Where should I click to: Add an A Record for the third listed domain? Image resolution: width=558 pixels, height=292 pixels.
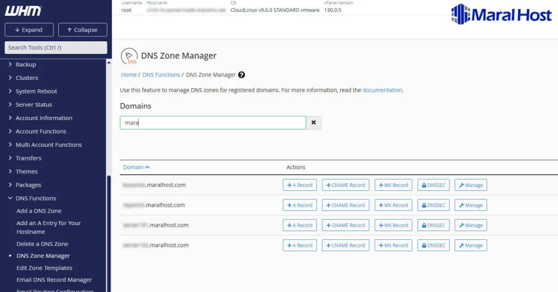(300, 225)
